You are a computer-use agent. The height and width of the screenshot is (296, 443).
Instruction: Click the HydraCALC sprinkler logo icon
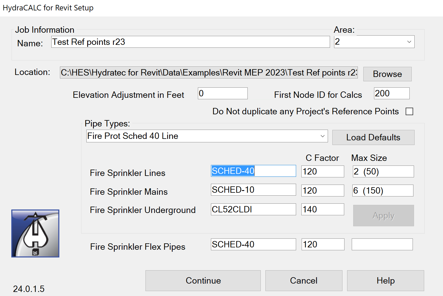tap(35, 234)
